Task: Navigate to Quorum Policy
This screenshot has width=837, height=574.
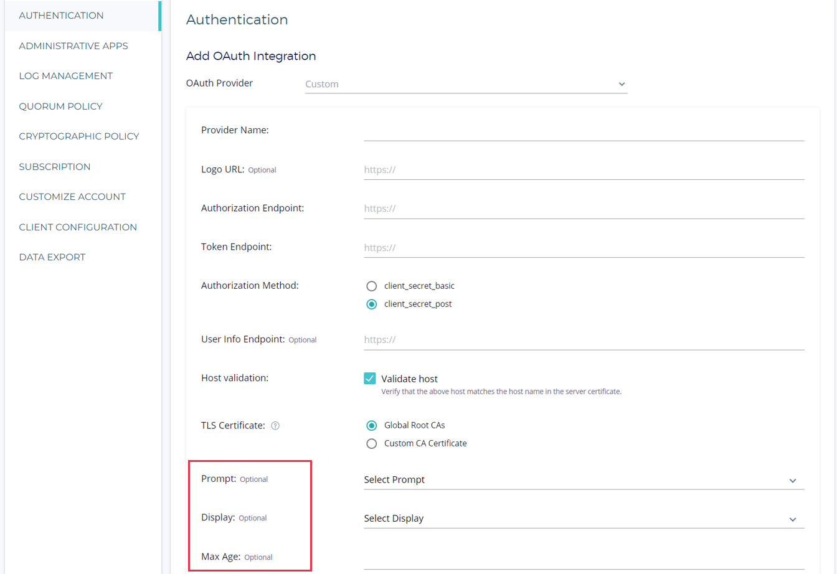Action: click(60, 106)
